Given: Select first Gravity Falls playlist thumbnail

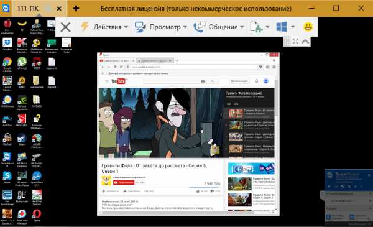Looking at the screenshot, I should click(236, 113).
